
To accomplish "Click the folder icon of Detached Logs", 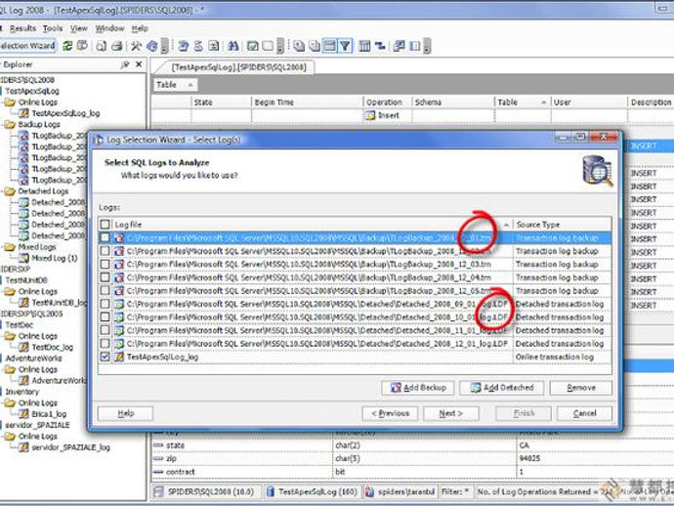I will (x=10, y=191).
